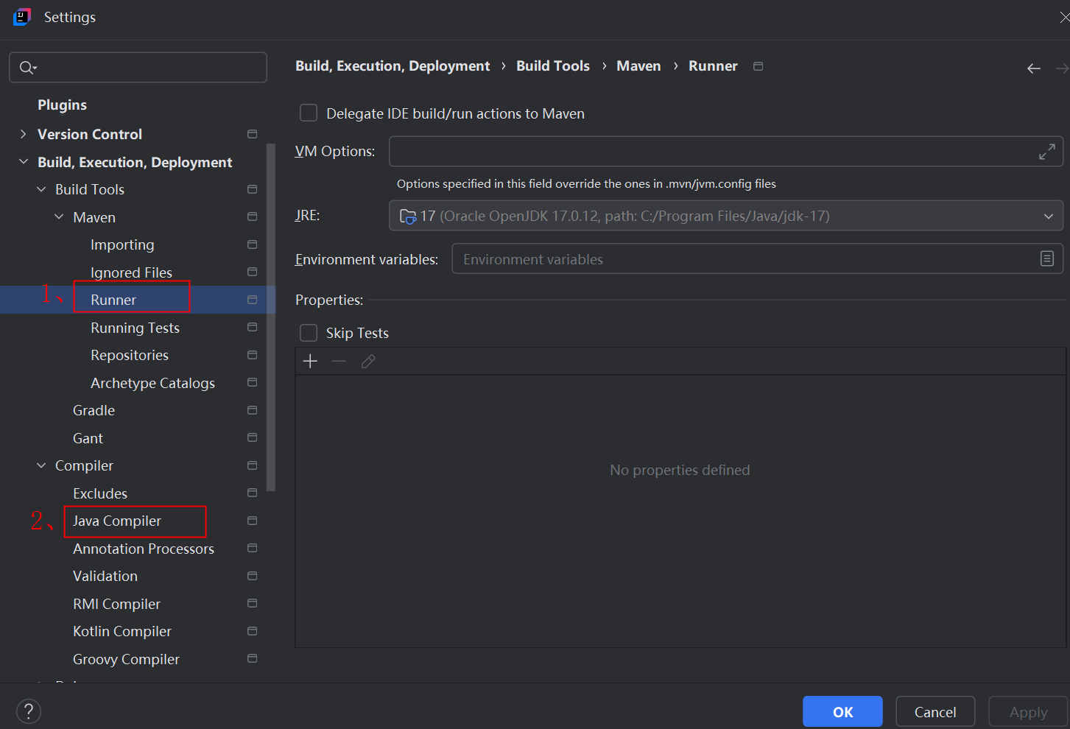Click project icon next to Archetype Catalogs

click(x=252, y=382)
